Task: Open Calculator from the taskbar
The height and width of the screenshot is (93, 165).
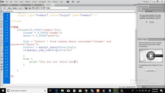Action: [74, 91]
